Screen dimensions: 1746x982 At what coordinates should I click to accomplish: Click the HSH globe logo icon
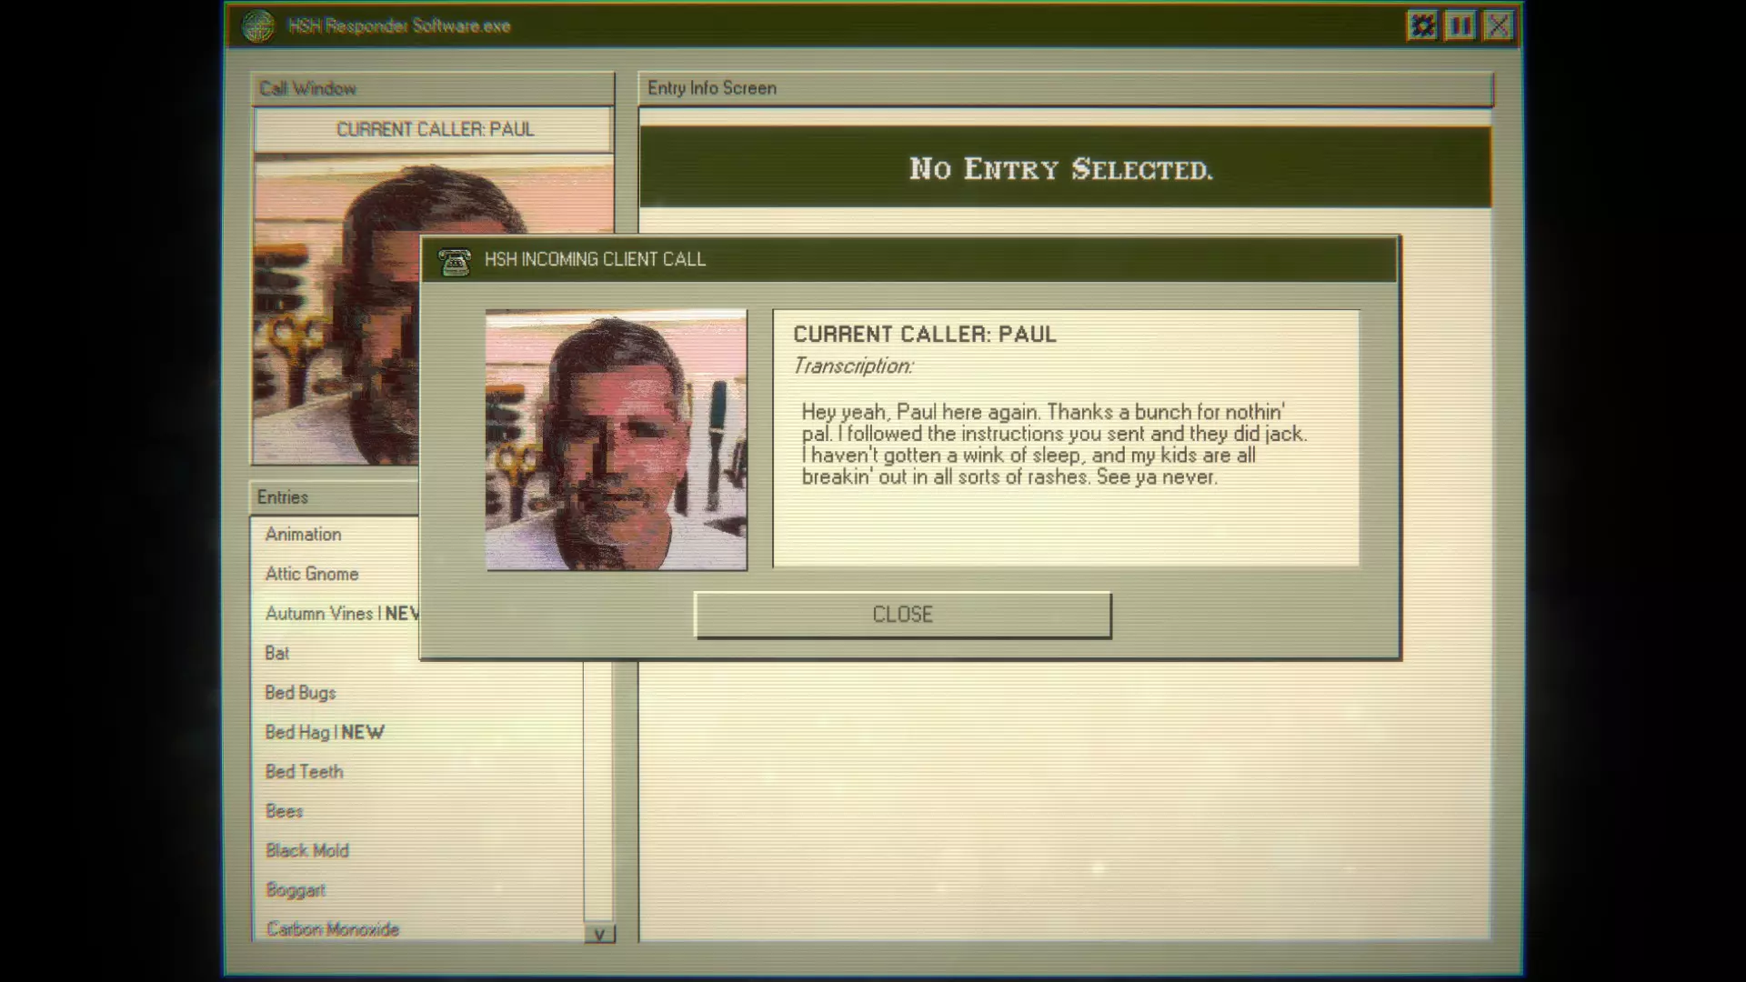(x=258, y=26)
